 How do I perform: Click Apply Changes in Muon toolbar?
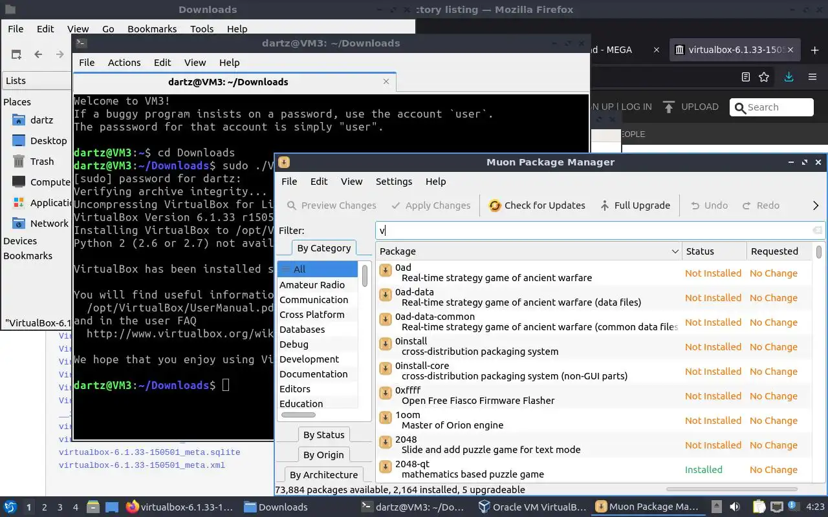point(431,206)
